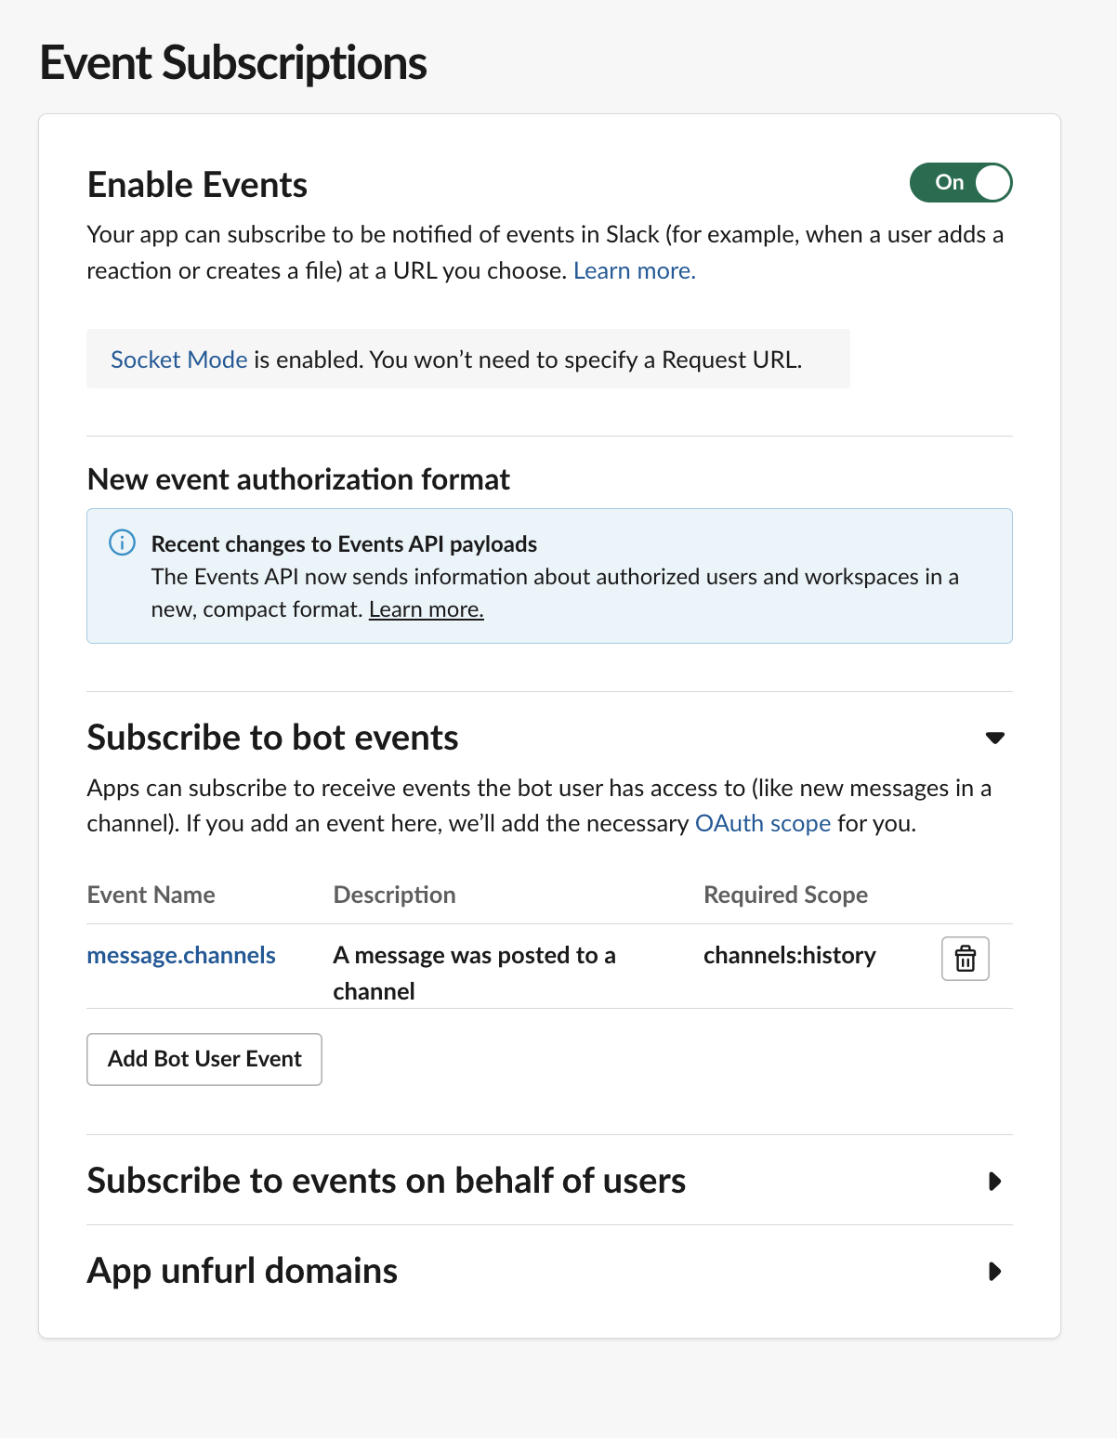Screen dimensions: 1117x1438
Task: Click the Required Scope column header
Action: (x=784, y=895)
